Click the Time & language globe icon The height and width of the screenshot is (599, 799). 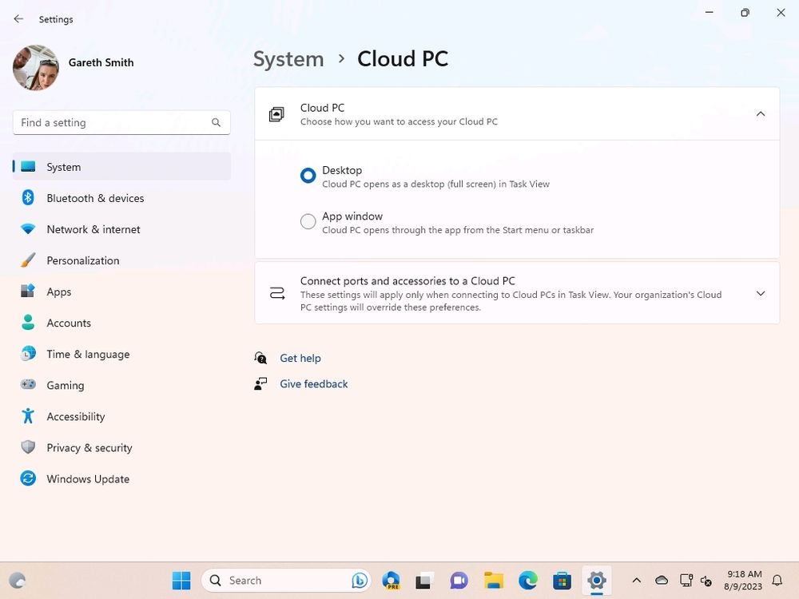point(28,354)
